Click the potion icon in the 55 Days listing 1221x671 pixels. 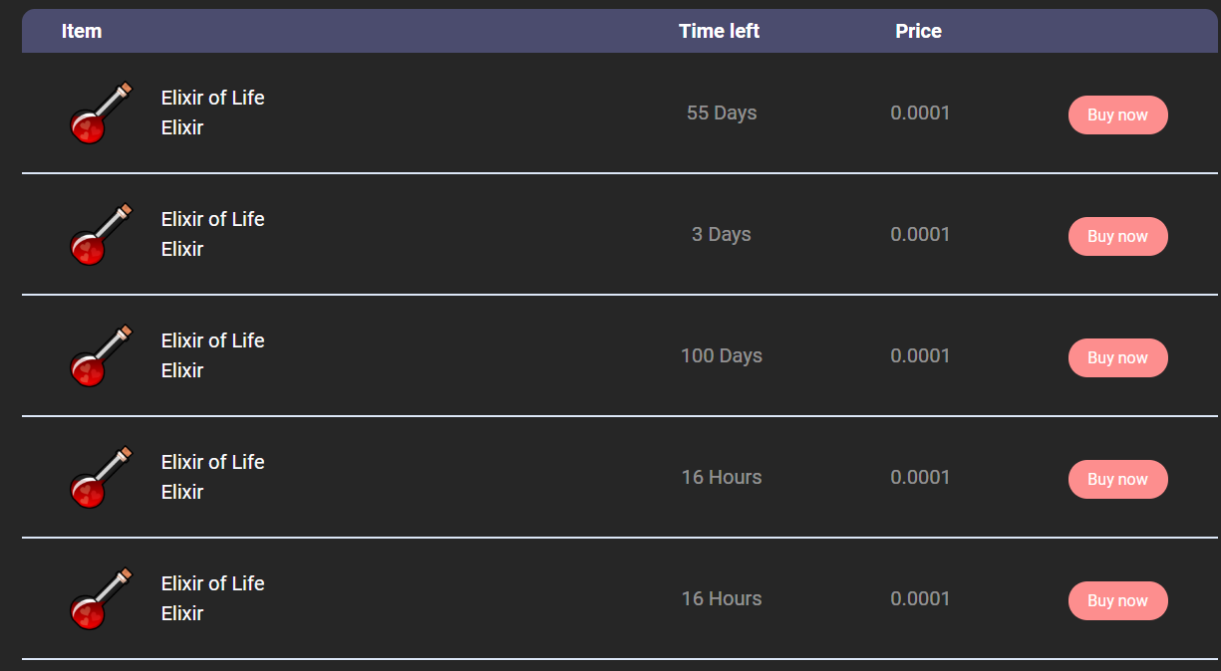pos(100,113)
